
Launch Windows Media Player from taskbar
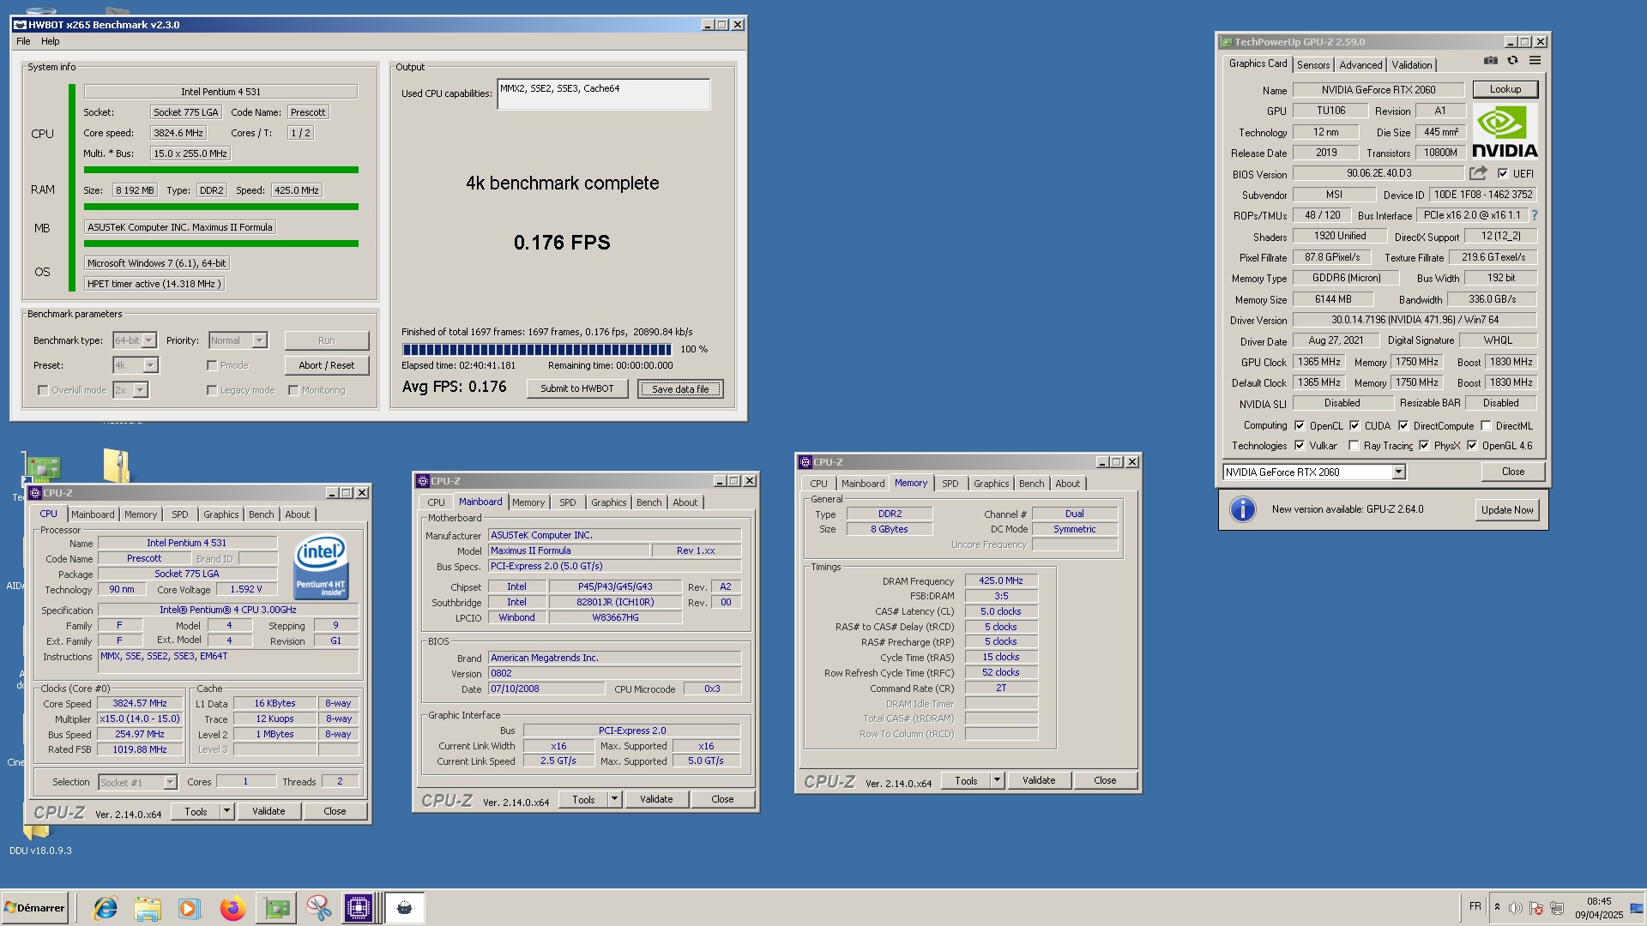point(190,908)
